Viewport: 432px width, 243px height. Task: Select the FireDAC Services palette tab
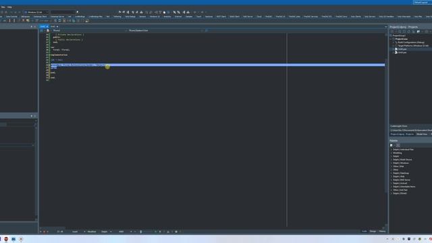click(x=310, y=16)
